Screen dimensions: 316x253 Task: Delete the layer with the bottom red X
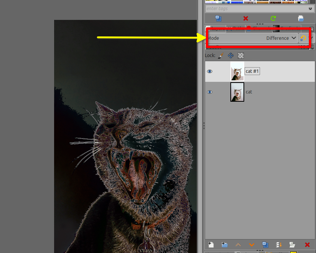(x=307, y=244)
